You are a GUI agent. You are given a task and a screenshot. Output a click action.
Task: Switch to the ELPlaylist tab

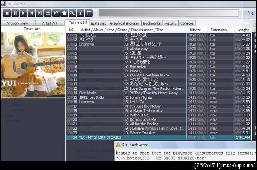click(99, 24)
